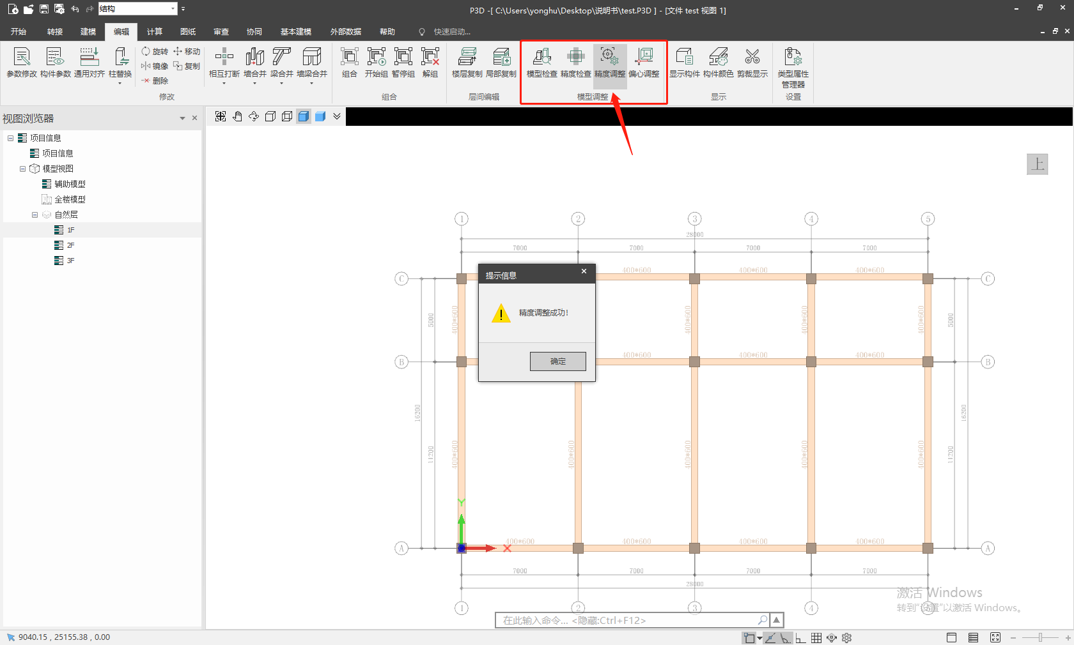Screen dimensions: 1074x645
Task: Collapse the 自然层 tree node
Action: tap(35, 215)
